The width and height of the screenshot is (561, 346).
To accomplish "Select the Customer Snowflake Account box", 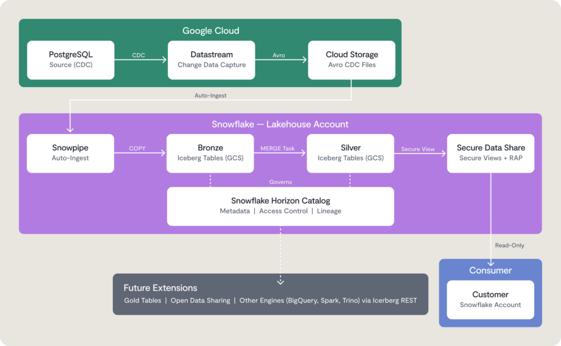I will (490, 299).
